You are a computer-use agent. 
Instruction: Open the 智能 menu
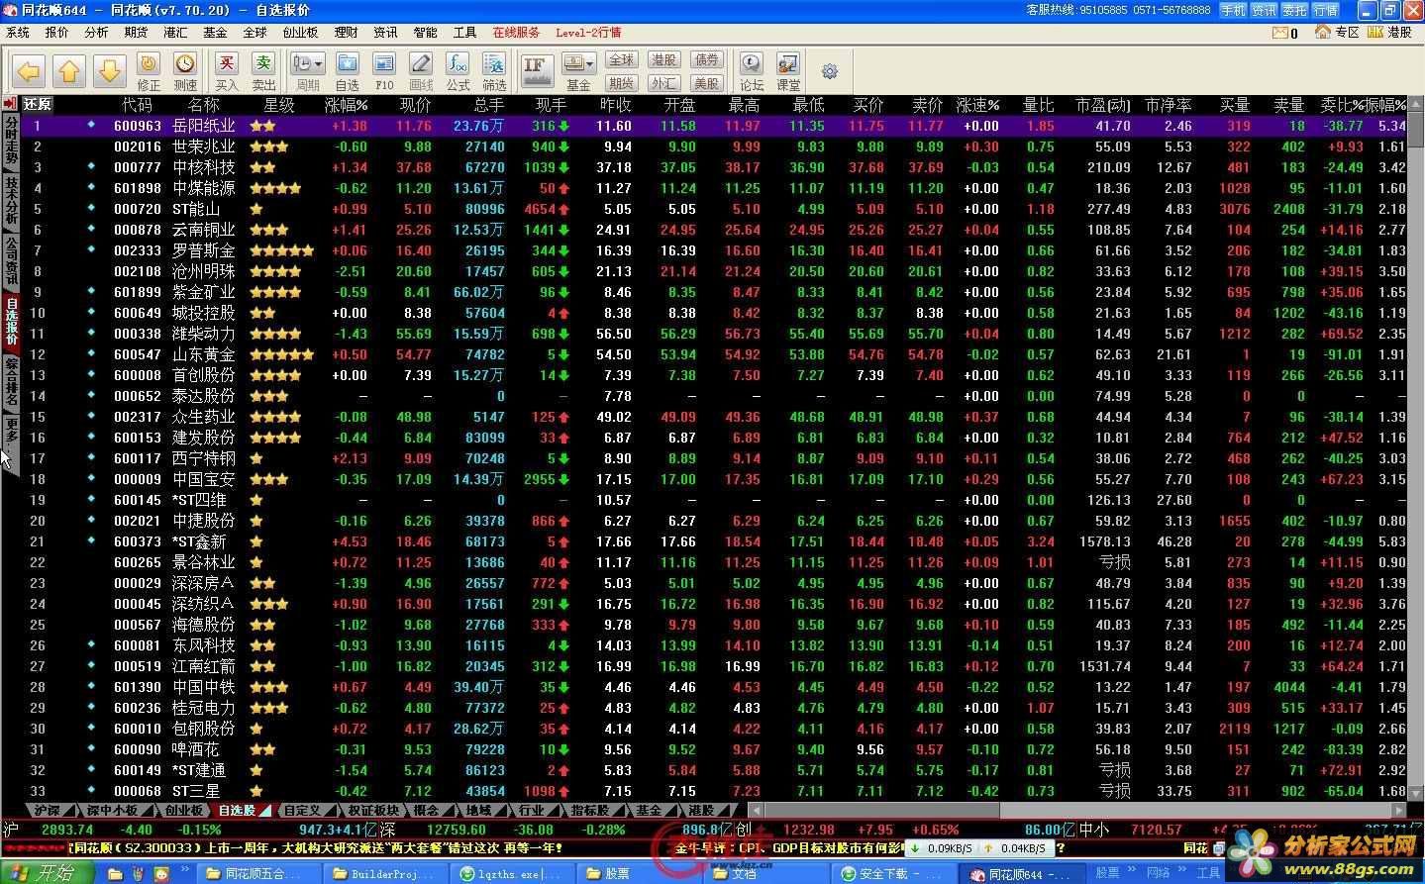coord(425,33)
